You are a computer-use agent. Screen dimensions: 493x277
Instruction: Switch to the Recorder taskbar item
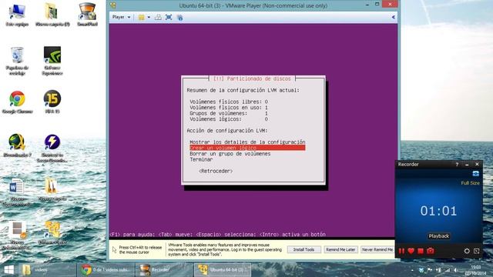click(x=164, y=270)
